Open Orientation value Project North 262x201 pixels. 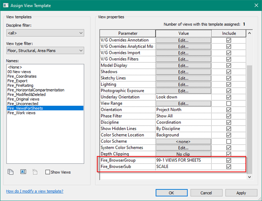point(183,110)
